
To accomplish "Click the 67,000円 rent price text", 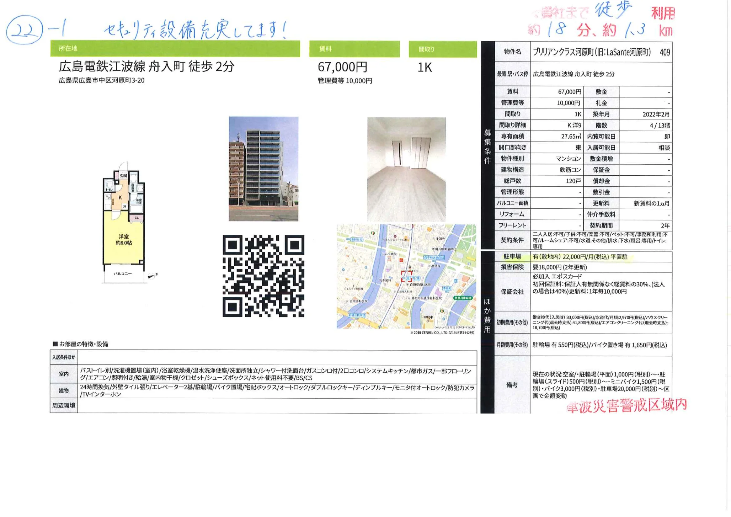I will coord(342,67).
